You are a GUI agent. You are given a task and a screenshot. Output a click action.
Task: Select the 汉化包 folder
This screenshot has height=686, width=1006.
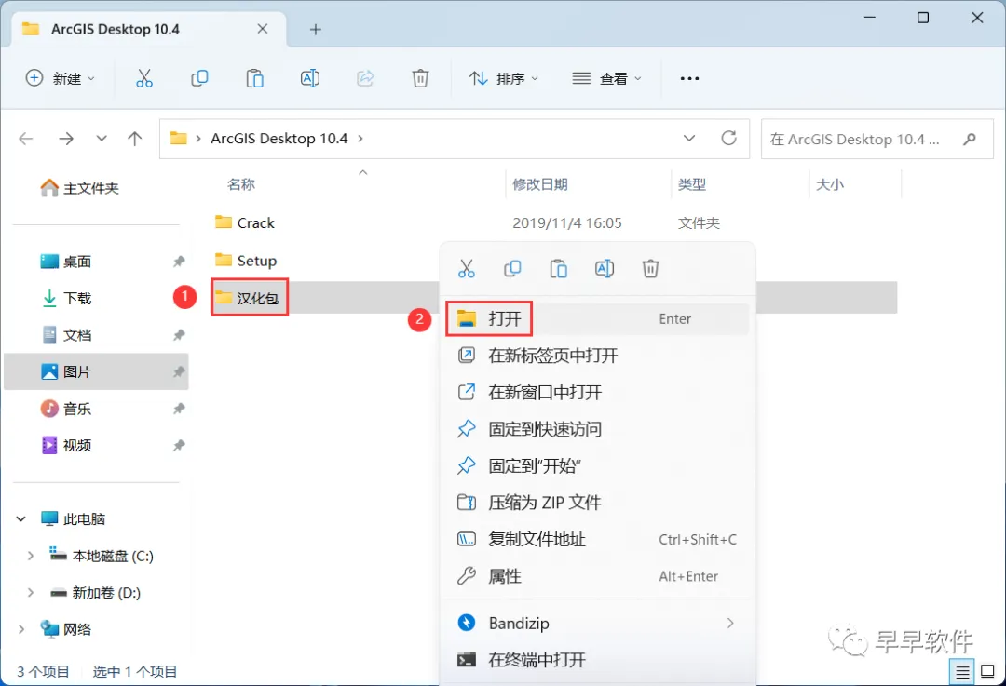click(x=247, y=298)
